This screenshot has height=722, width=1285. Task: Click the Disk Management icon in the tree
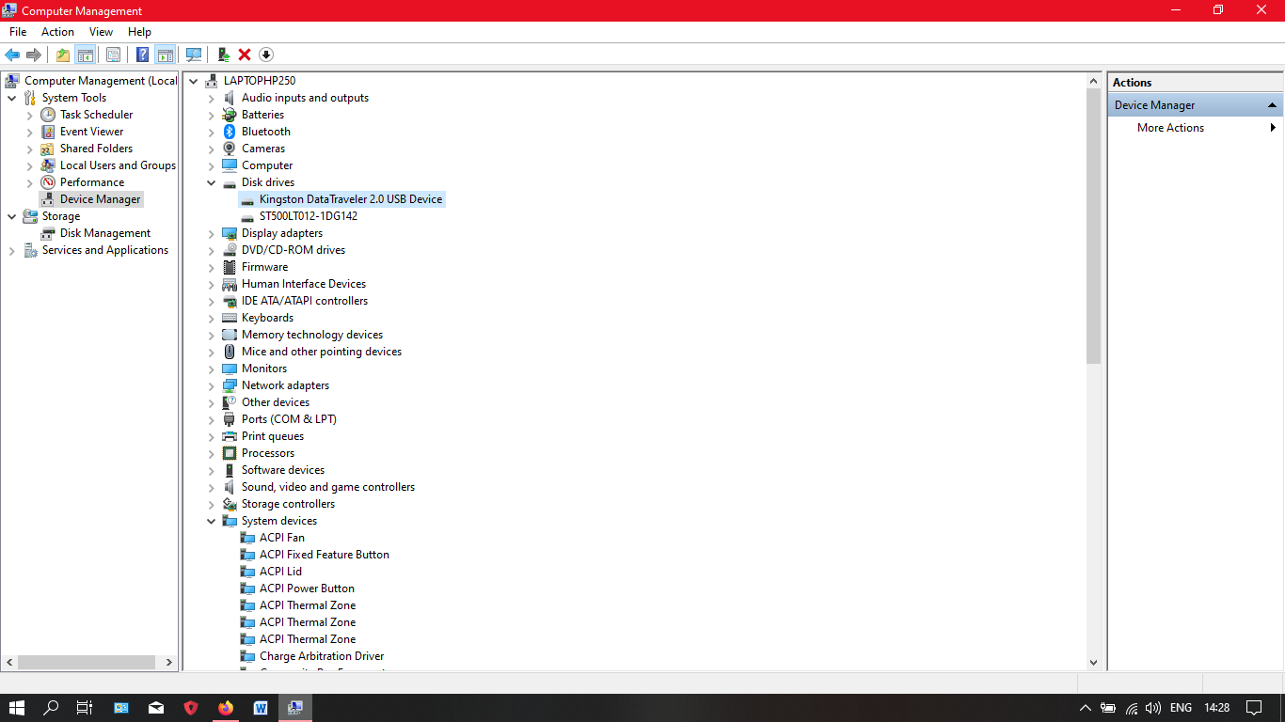click(x=48, y=233)
